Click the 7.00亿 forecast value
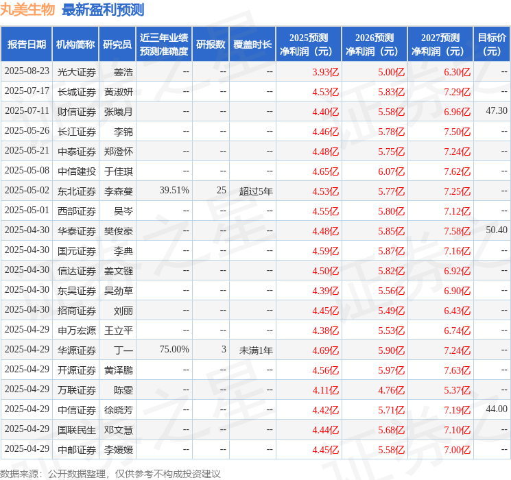Image resolution: width=511 pixels, height=480 pixels. [457, 450]
